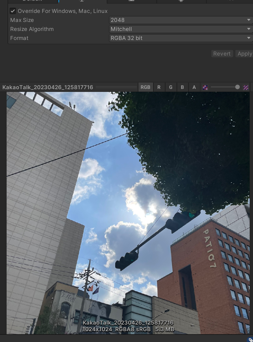The height and width of the screenshot is (342, 253).
Task: Select the RGB channel preview button
Action: coord(145,87)
